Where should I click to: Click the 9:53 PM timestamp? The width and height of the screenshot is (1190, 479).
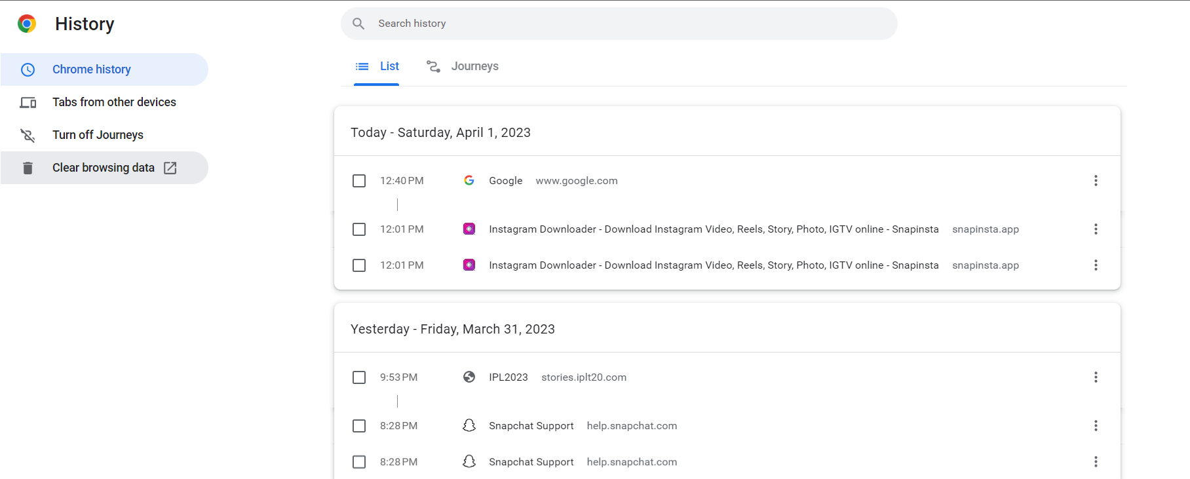pos(398,377)
